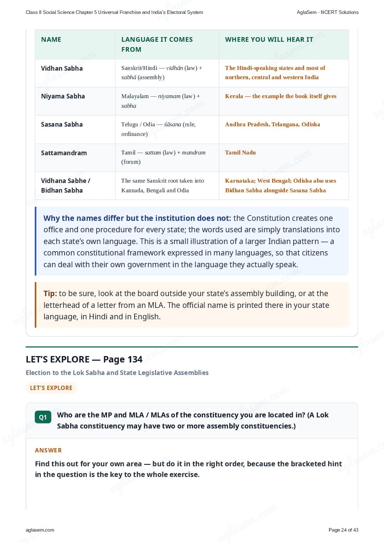Click the Sattamandram row name
384x543 pixels.
64,153
